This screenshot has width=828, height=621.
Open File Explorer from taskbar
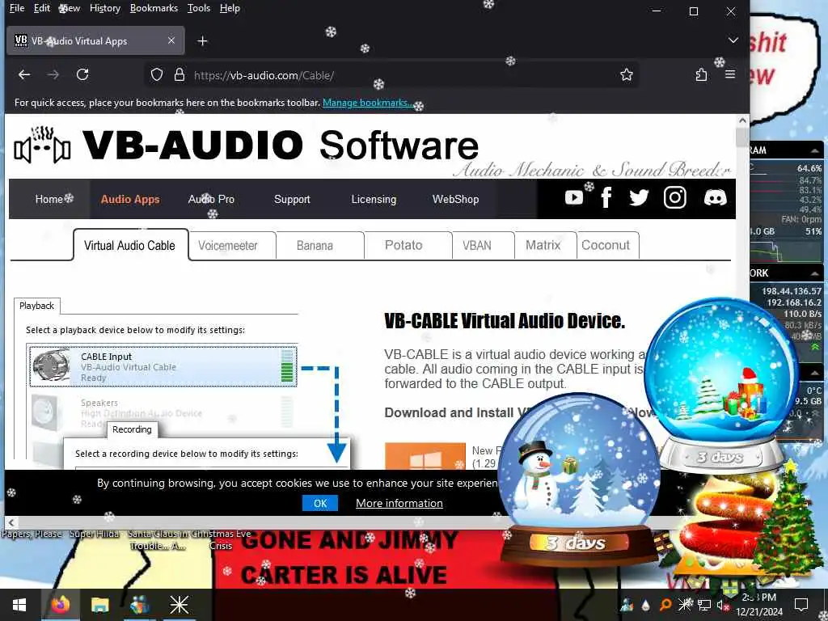[99, 605]
